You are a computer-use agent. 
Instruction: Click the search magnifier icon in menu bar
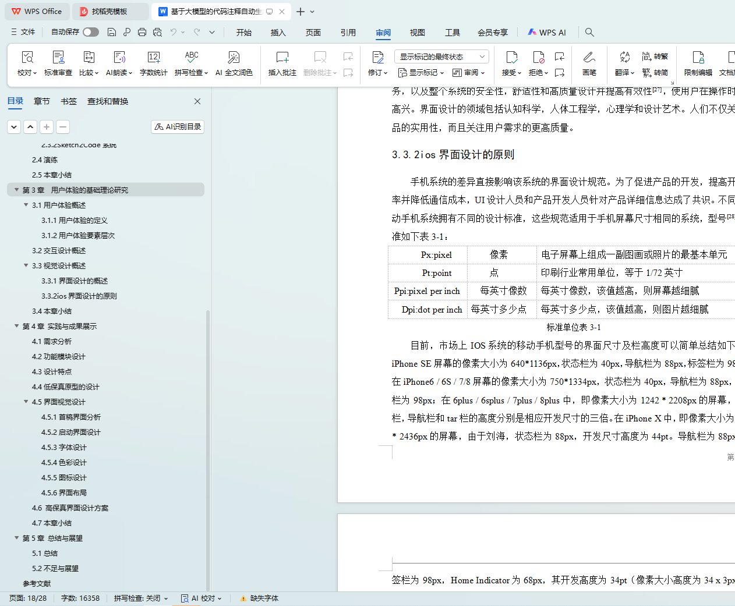[x=589, y=32]
